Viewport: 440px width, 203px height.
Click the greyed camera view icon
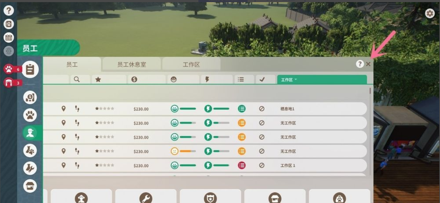coord(9,51)
